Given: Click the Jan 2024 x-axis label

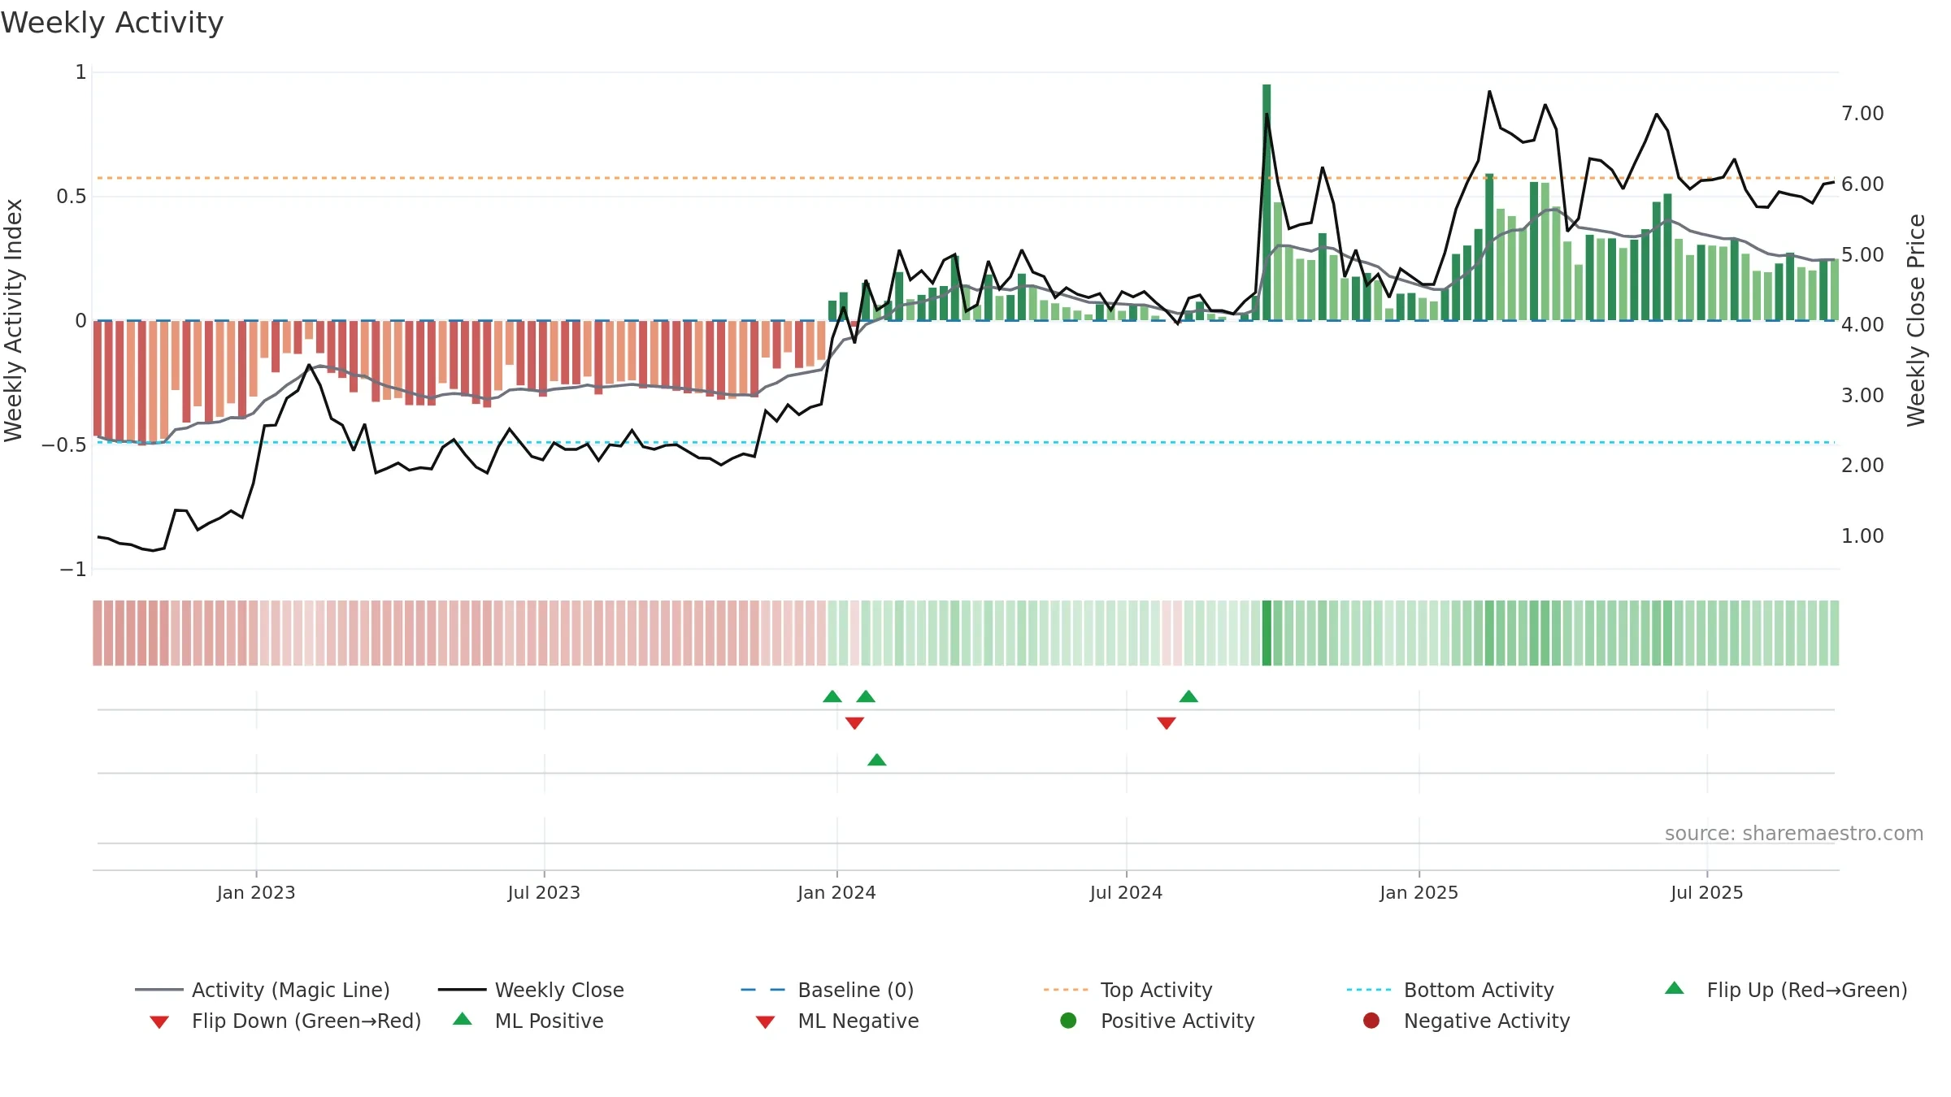Looking at the screenshot, I should point(836,892).
